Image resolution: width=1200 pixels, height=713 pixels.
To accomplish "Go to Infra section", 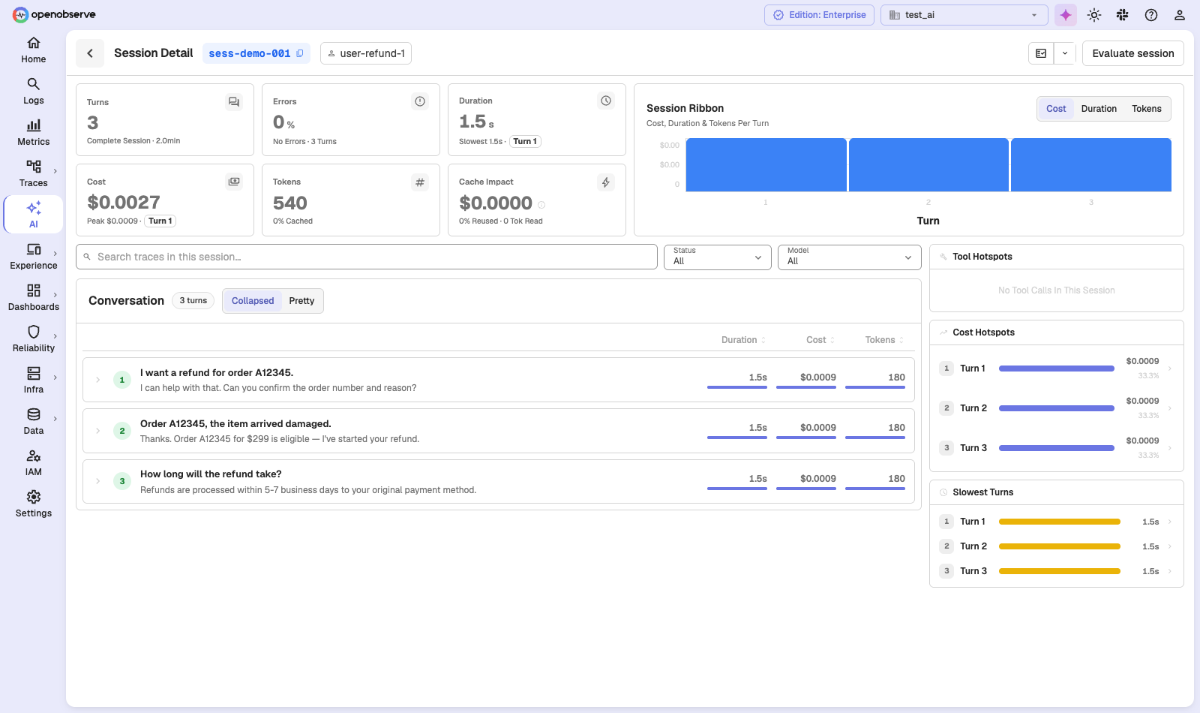I will coord(33,381).
